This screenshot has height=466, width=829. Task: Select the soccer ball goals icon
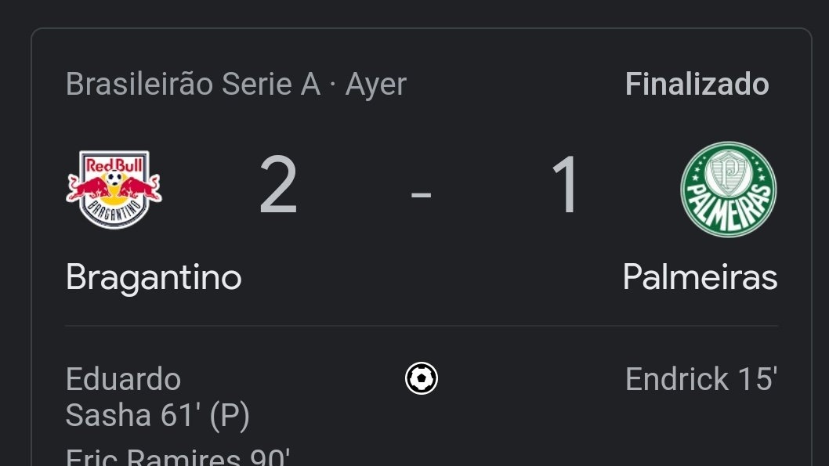[x=422, y=378]
